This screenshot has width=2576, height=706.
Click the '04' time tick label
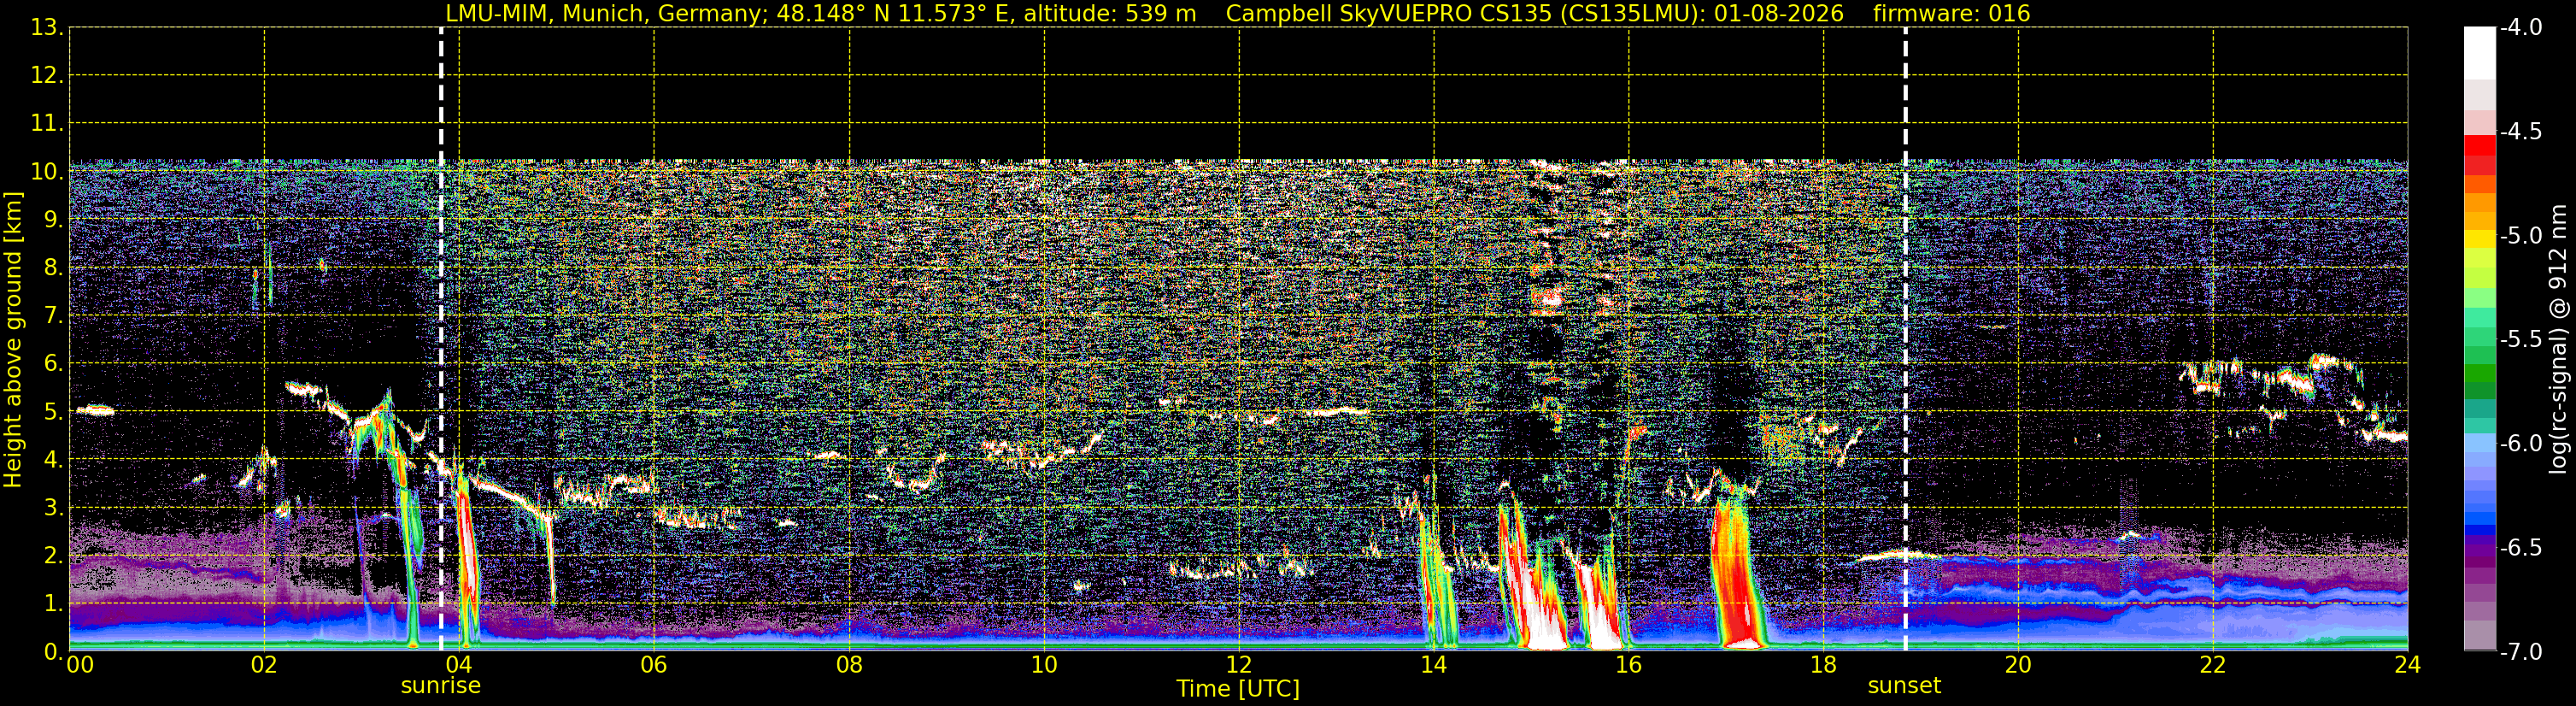[x=459, y=665]
